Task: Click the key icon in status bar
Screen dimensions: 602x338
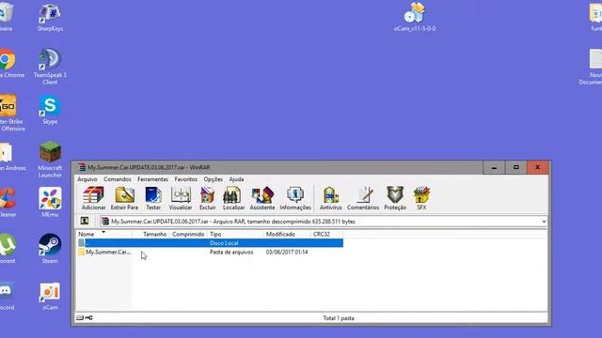Action: click(x=88, y=317)
